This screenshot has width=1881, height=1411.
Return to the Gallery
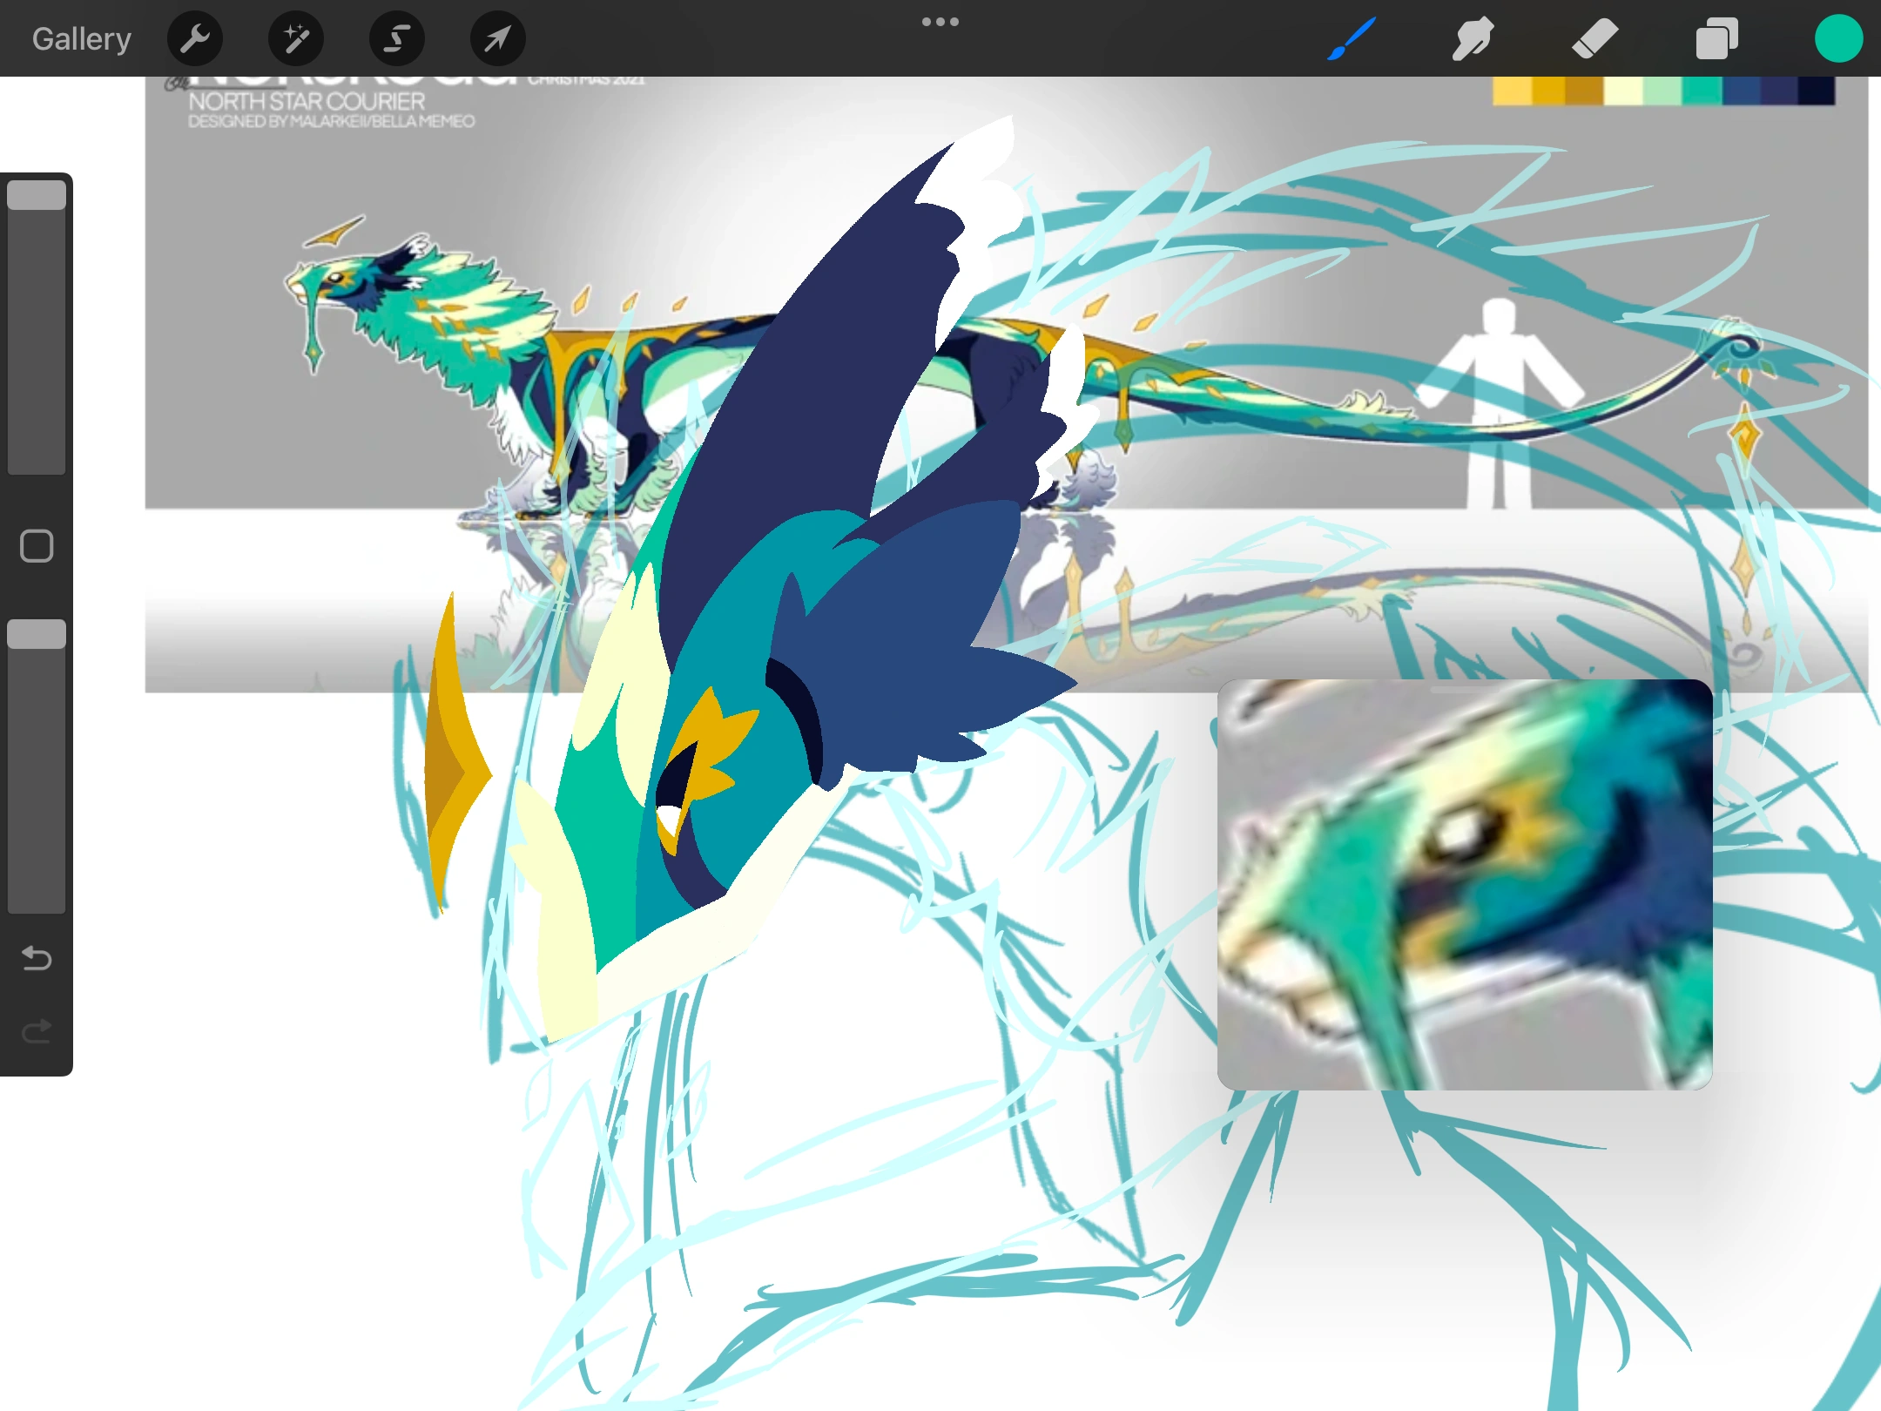[x=82, y=39]
